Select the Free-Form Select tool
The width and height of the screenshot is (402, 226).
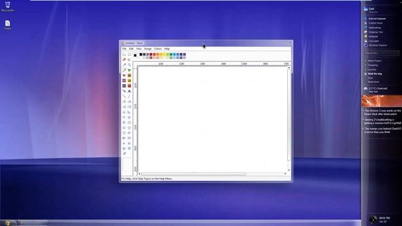click(x=124, y=55)
